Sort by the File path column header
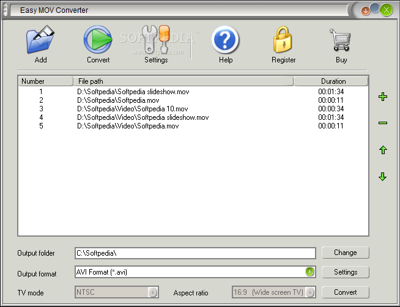 (183, 81)
